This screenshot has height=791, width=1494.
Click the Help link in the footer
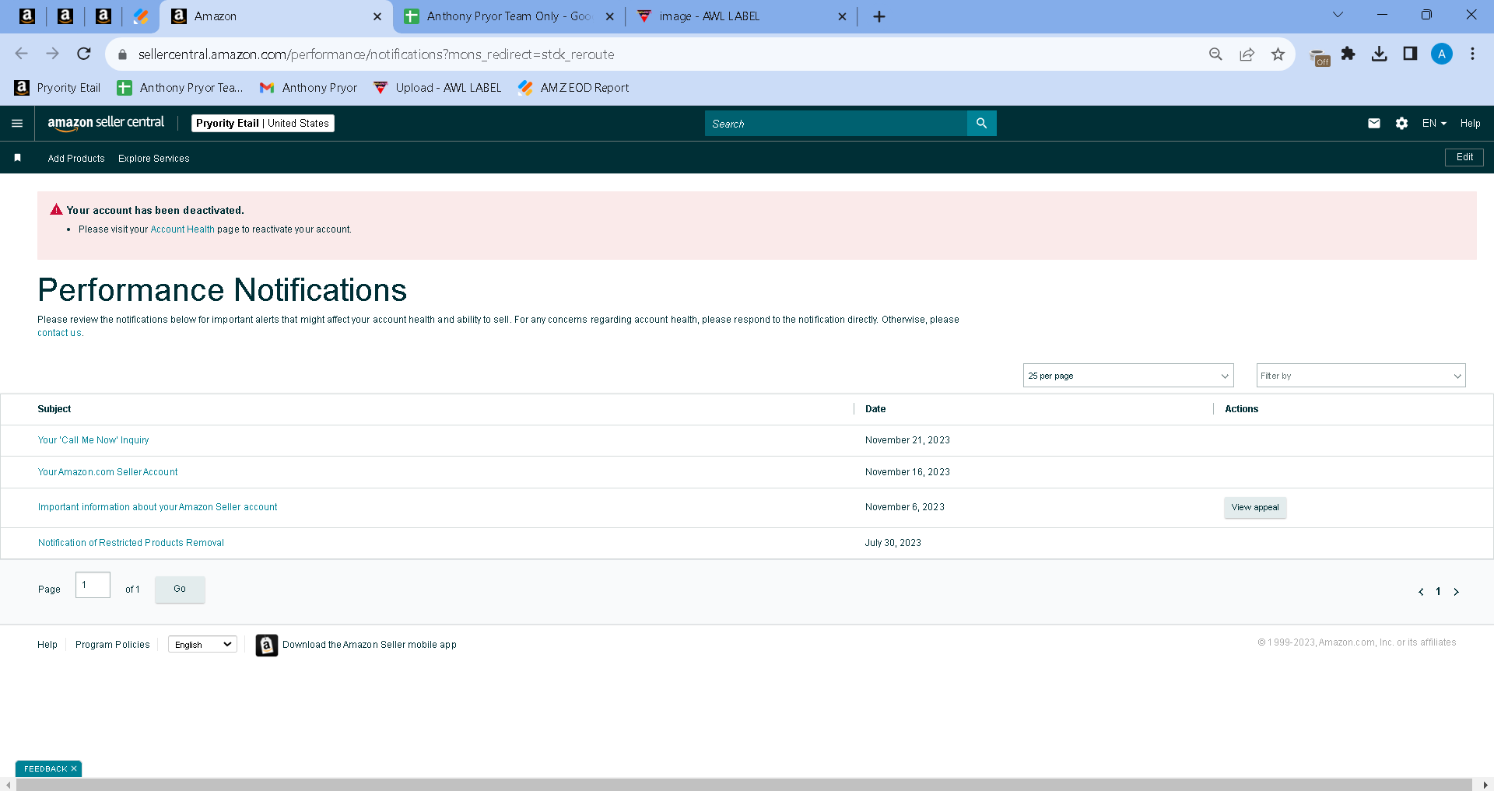click(x=47, y=645)
